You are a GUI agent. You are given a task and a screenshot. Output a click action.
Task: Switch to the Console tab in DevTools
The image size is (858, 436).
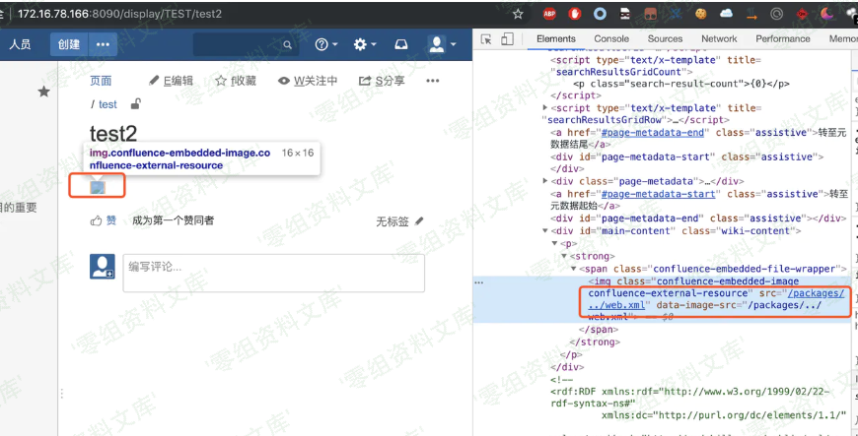(611, 39)
